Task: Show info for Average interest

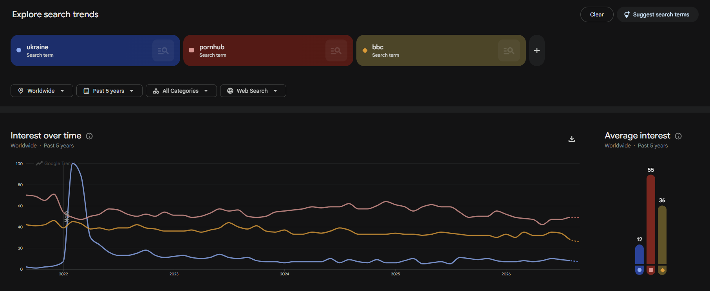Action: [x=678, y=136]
